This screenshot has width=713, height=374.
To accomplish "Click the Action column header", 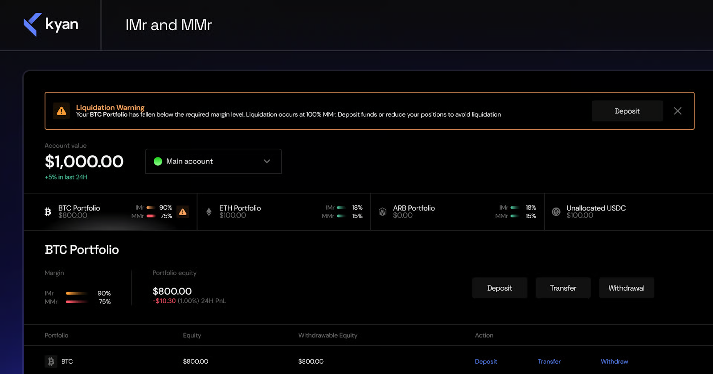I will click(x=484, y=335).
